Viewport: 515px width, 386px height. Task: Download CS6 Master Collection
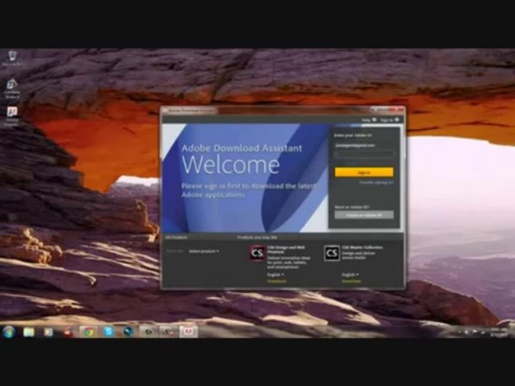pyautogui.click(x=351, y=281)
